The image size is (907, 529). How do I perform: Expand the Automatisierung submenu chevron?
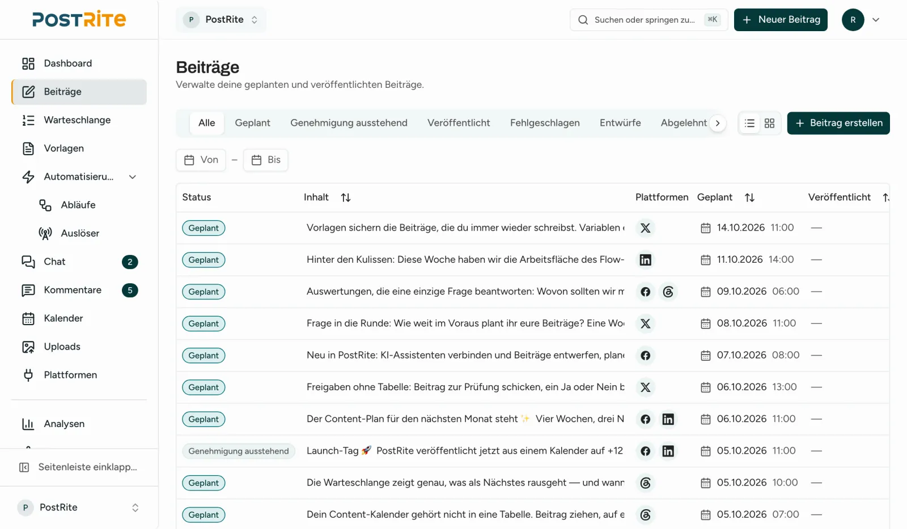coord(133,177)
